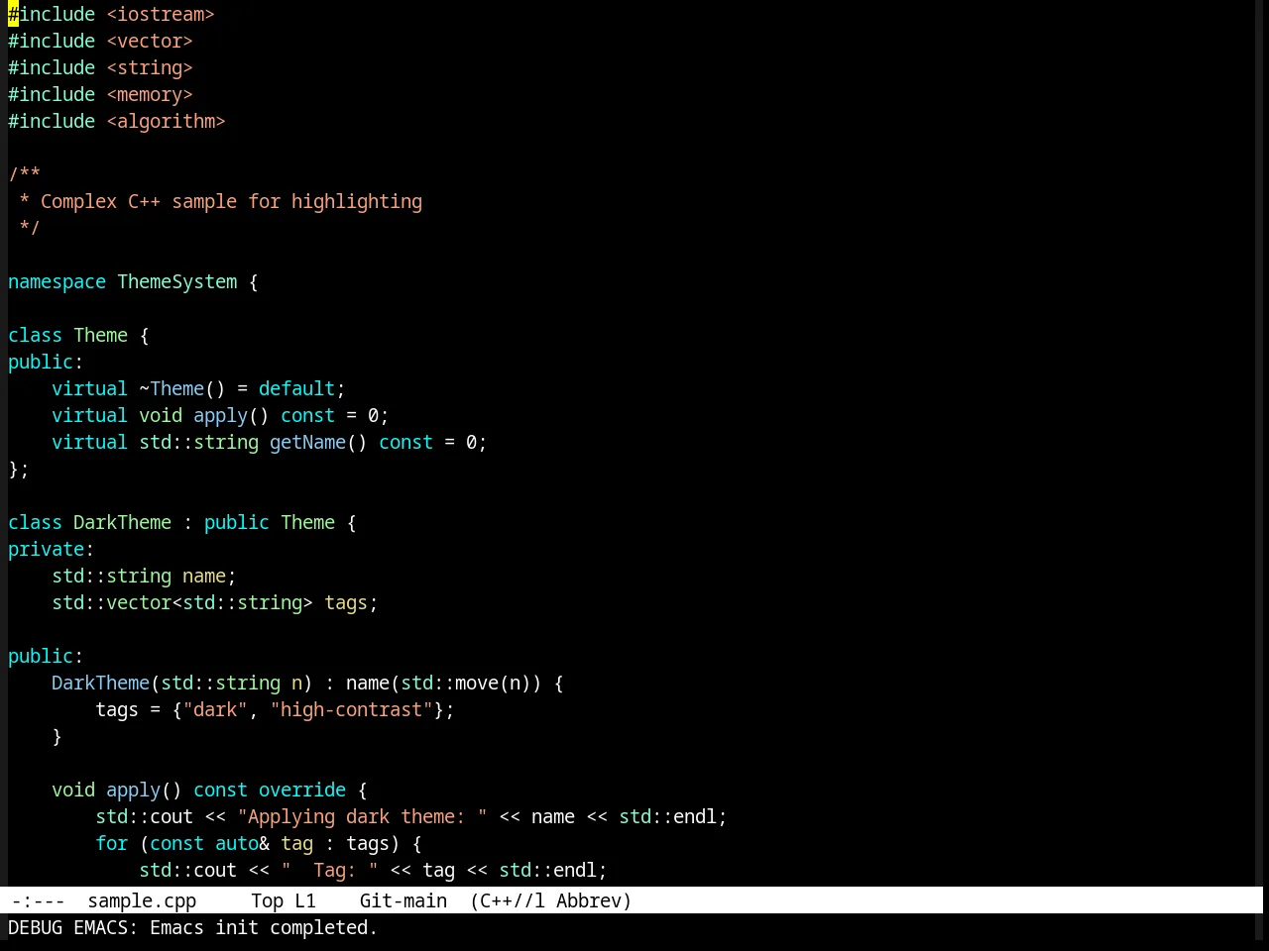Click on <algorithm> include header
The image size is (1269, 951).
click(x=166, y=121)
